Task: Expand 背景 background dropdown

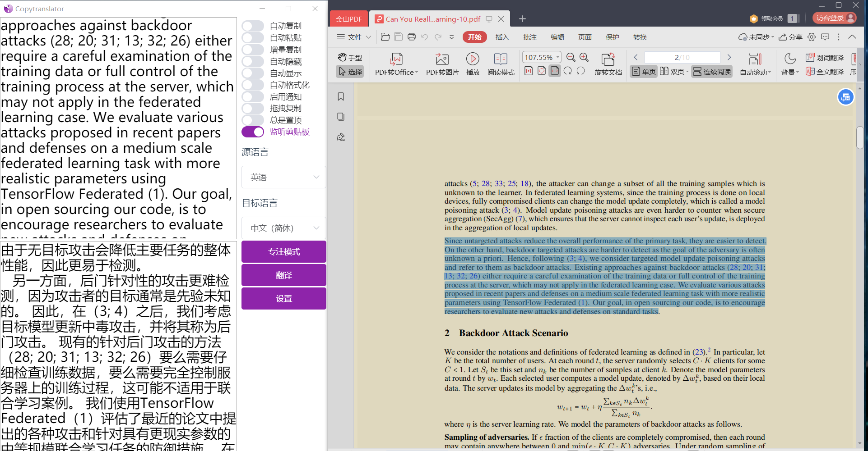Action: [x=798, y=72]
